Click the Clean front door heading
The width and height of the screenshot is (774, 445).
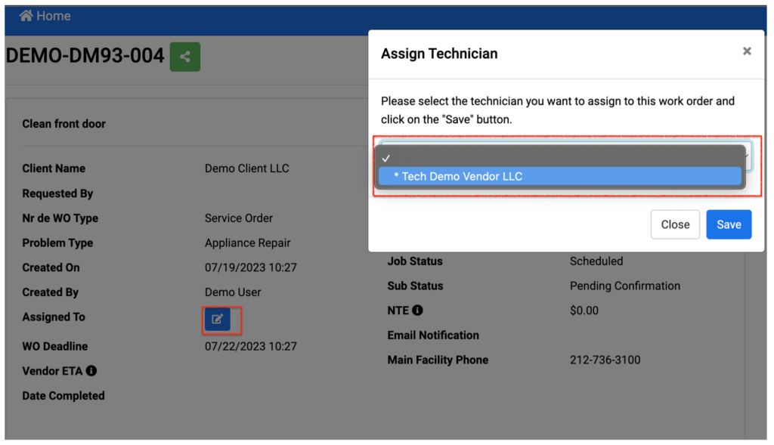pos(63,124)
